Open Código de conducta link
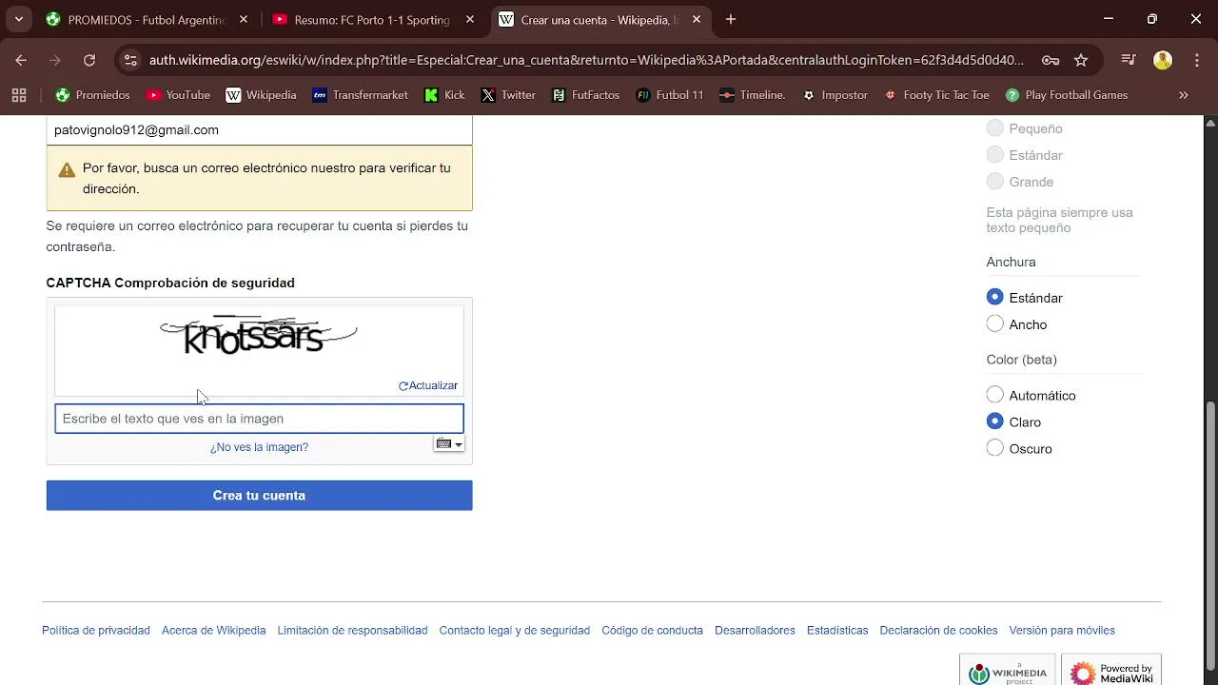Image resolution: width=1218 pixels, height=685 pixels. coord(653,631)
